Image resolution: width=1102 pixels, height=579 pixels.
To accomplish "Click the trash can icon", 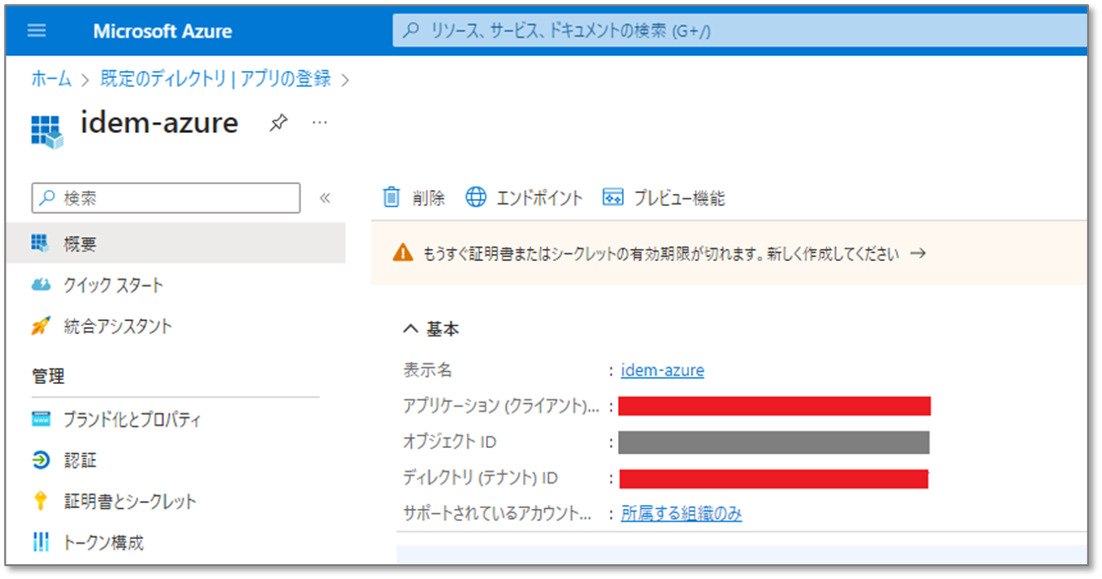I will coord(391,197).
